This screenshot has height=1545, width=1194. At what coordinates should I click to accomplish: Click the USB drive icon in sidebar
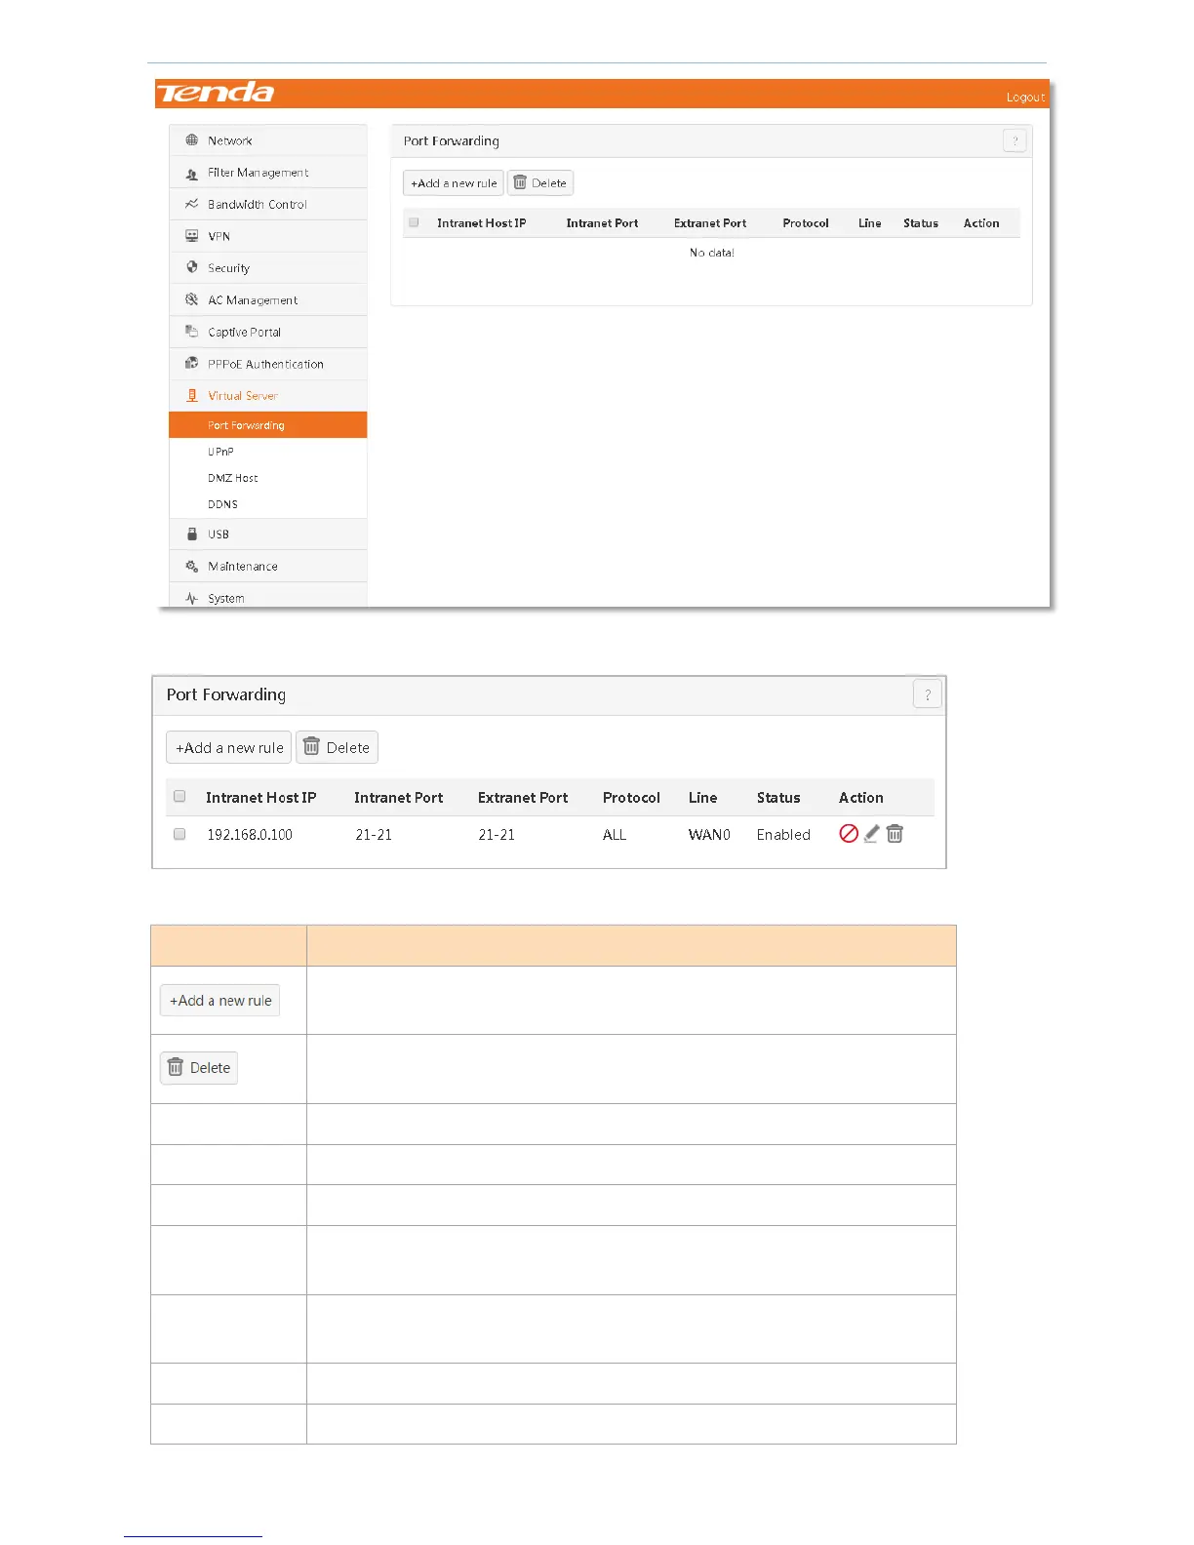pos(192,534)
